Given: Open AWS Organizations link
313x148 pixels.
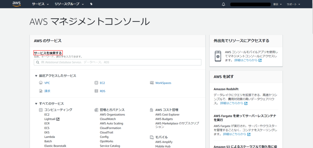Looking at the screenshot, I should tap(112, 115).
